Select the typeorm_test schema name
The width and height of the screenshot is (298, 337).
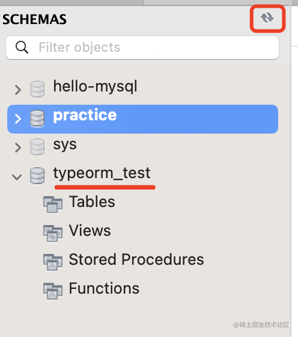click(x=102, y=173)
